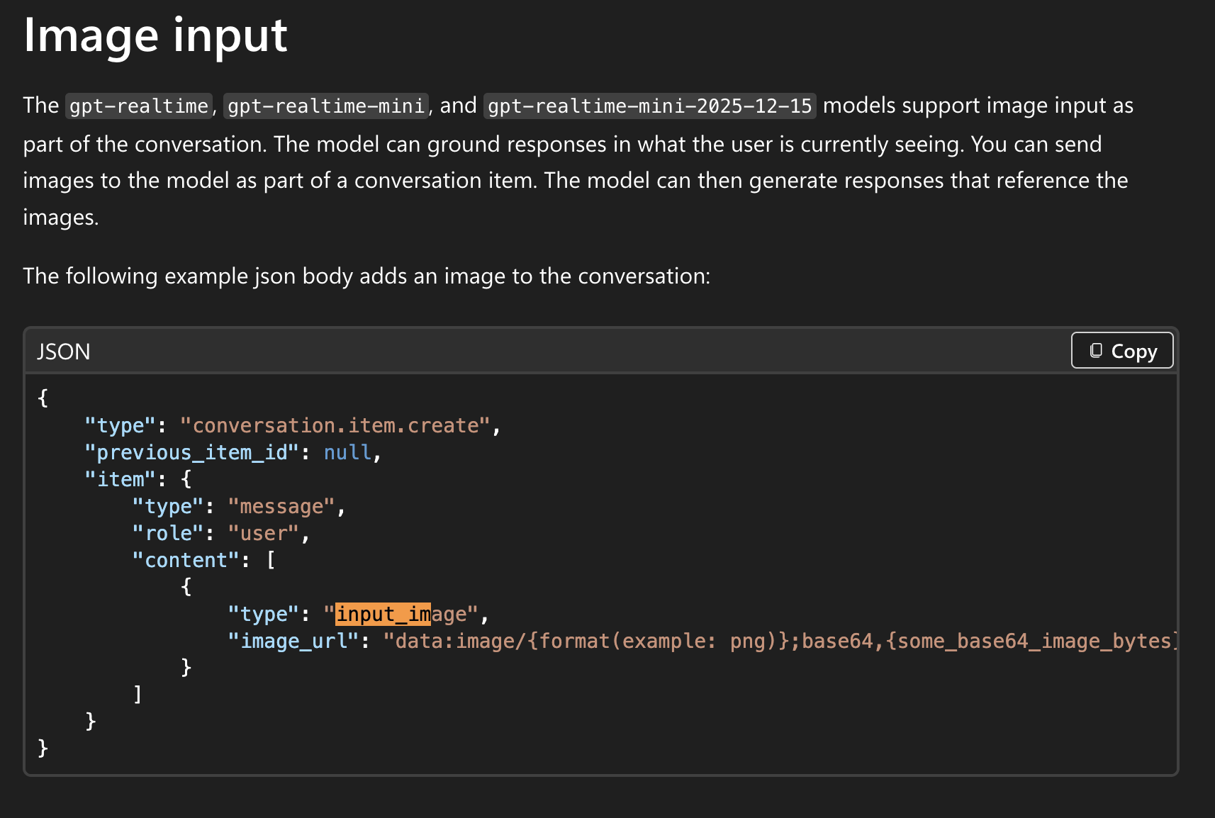This screenshot has width=1215, height=818.
Task: Select the "Image input" page heading
Action: 155,35
